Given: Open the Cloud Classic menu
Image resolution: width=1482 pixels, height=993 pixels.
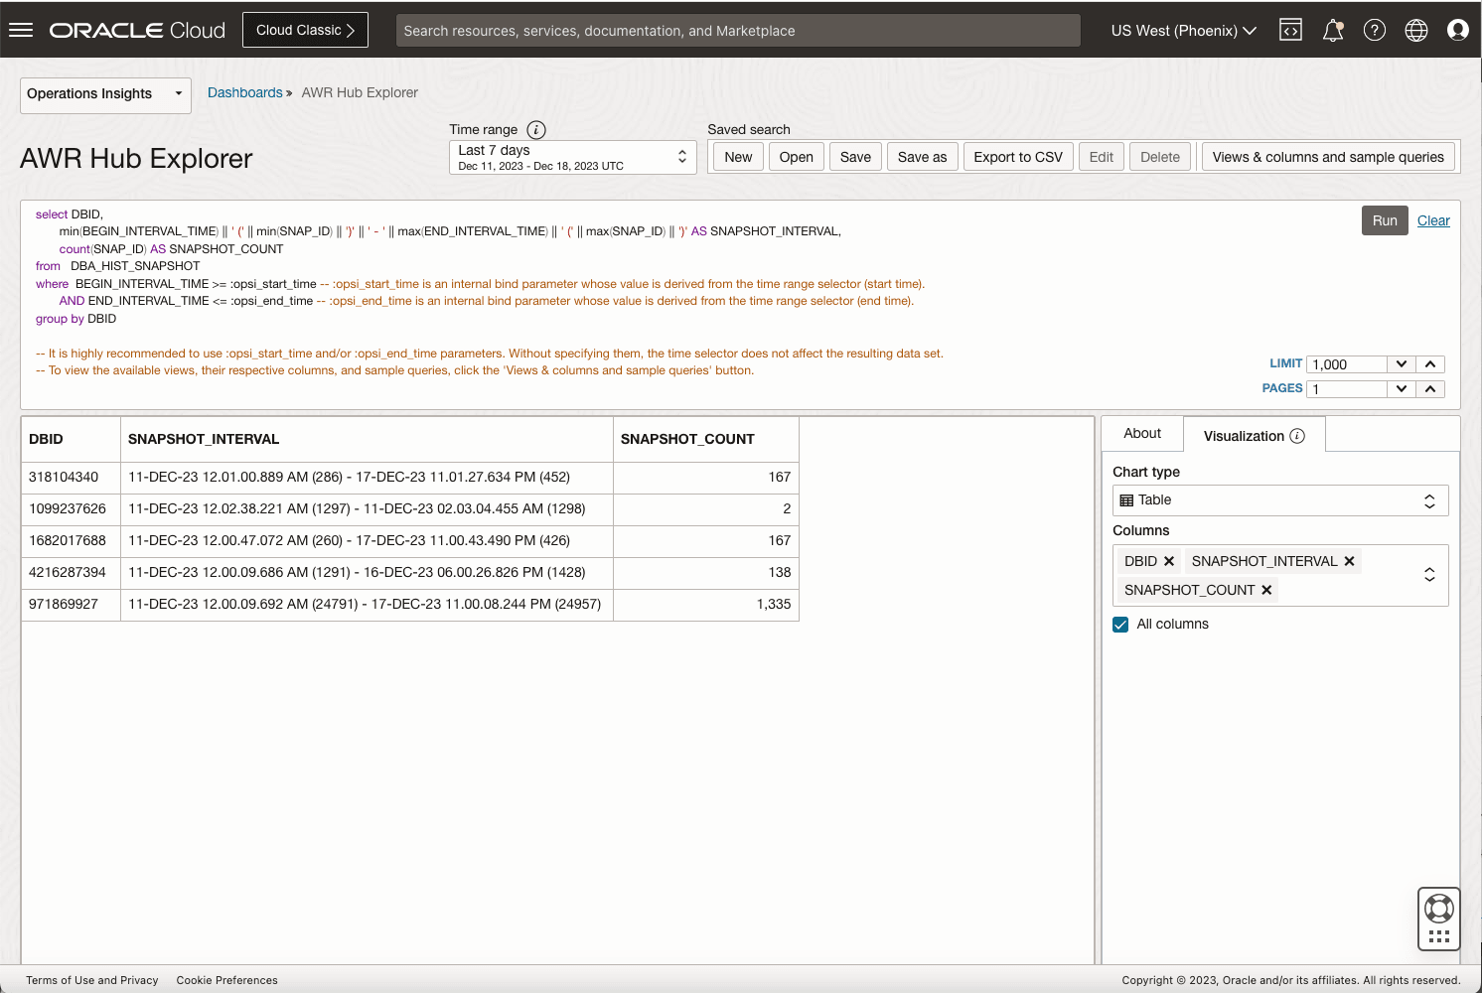Looking at the screenshot, I should 305,30.
